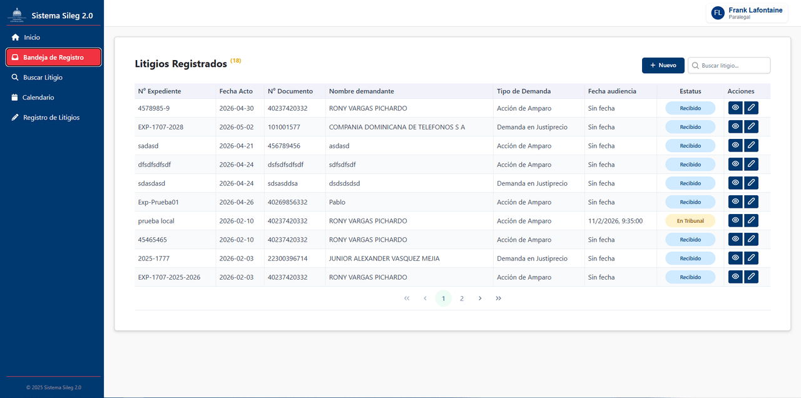Open eye view icon for EXP-1707-2028
The image size is (801, 398).
click(x=736, y=126)
